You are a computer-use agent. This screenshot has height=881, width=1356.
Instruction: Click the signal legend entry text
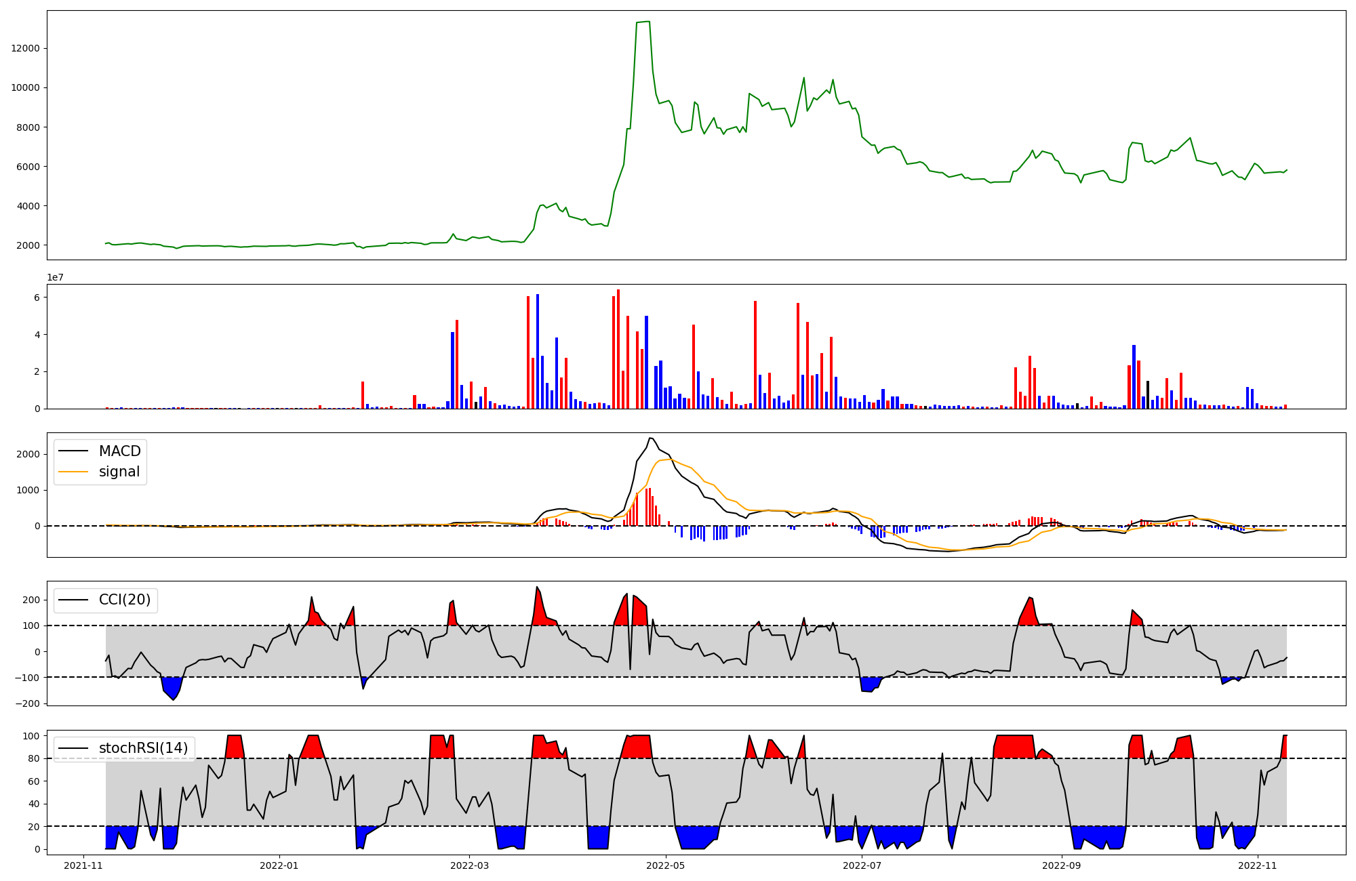119,472
